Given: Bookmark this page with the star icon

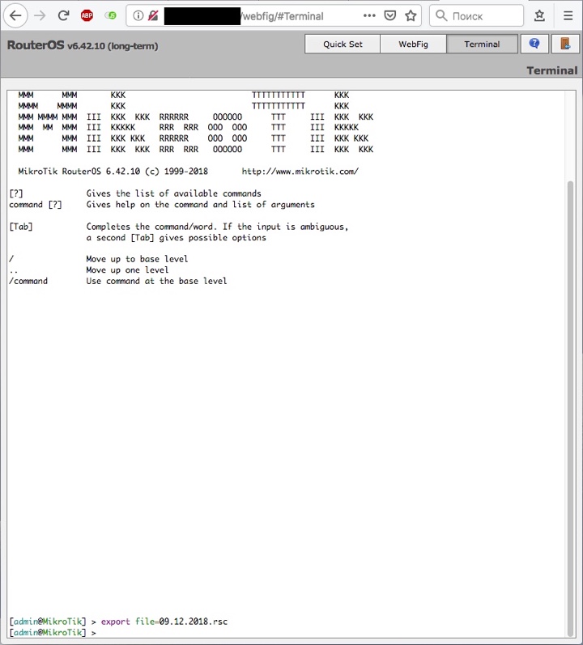Looking at the screenshot, I should tap(411, 16).
